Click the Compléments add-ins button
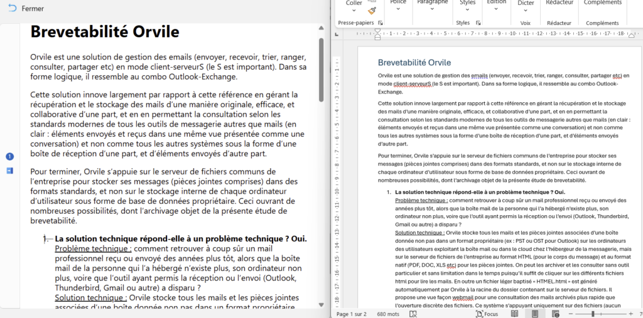The image size is (643, 318). [x=602, y=3]
